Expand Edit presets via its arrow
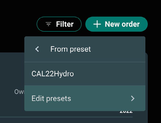This screenshot has width=161, height=123. click(x=133, y=98)
